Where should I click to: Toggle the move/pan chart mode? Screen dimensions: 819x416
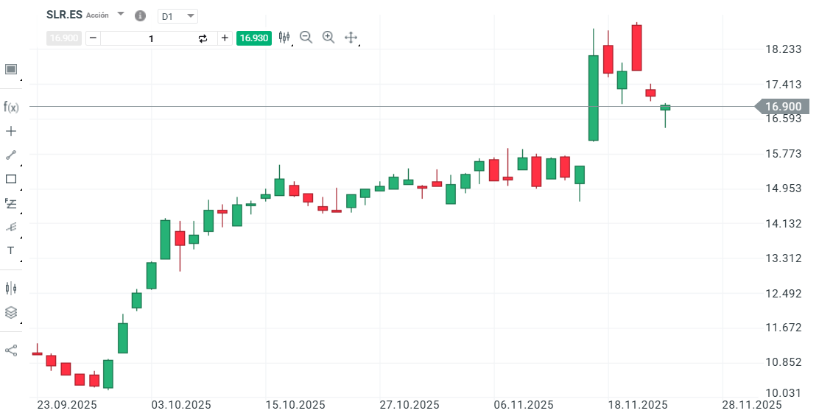(351, 38)
